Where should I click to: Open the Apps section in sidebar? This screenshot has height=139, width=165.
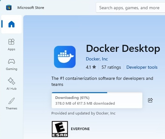coord(11,45)
